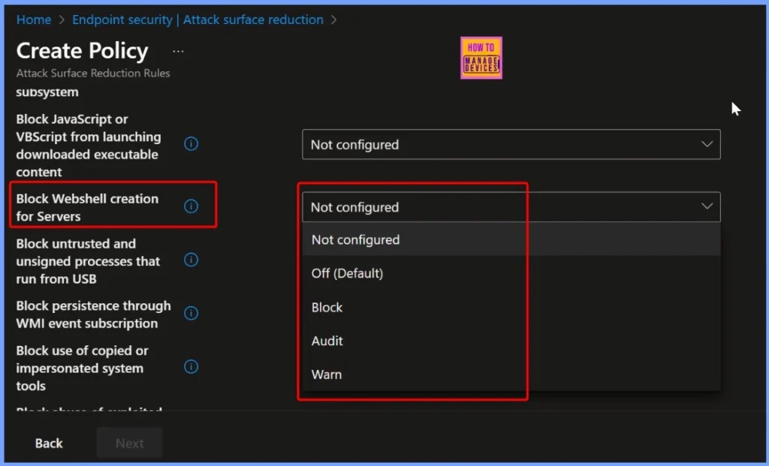The image size is (769, 466).
Task: Expand the JavaScript or VBScript rule dropdown
Action: 511,144
